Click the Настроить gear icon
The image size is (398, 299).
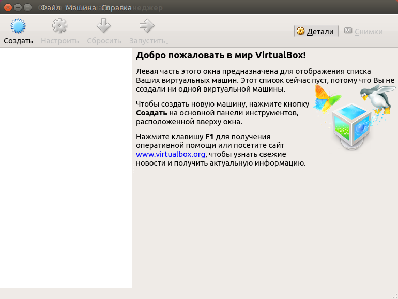[59, 26]
